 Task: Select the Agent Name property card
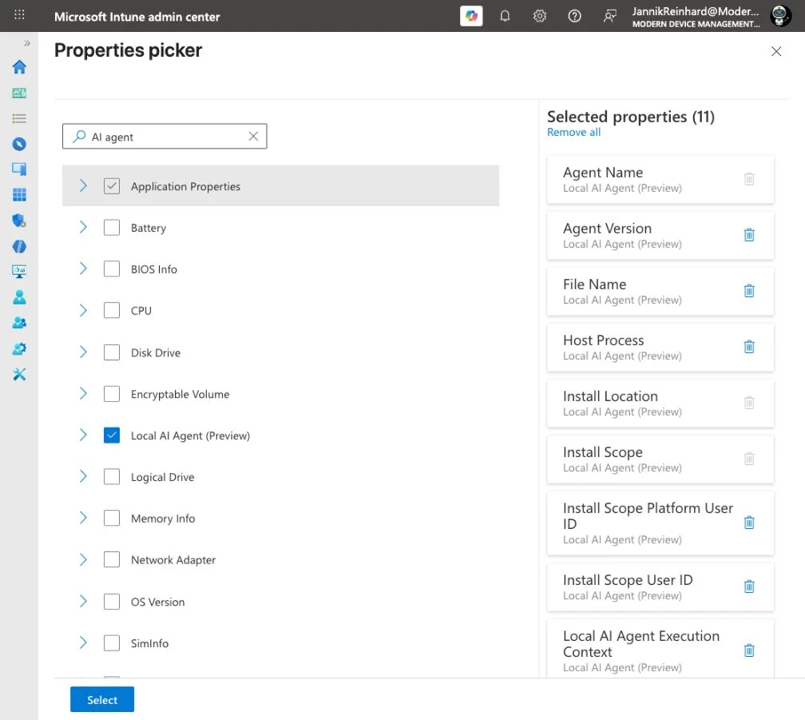pyautogui.click(x=660, y=179)
